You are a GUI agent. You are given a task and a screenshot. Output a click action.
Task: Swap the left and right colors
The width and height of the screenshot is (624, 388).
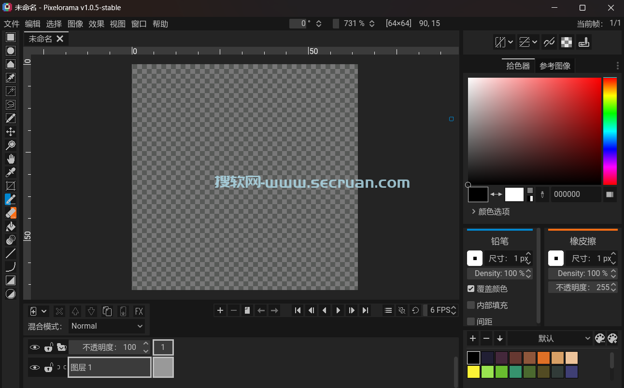(496, 194)
